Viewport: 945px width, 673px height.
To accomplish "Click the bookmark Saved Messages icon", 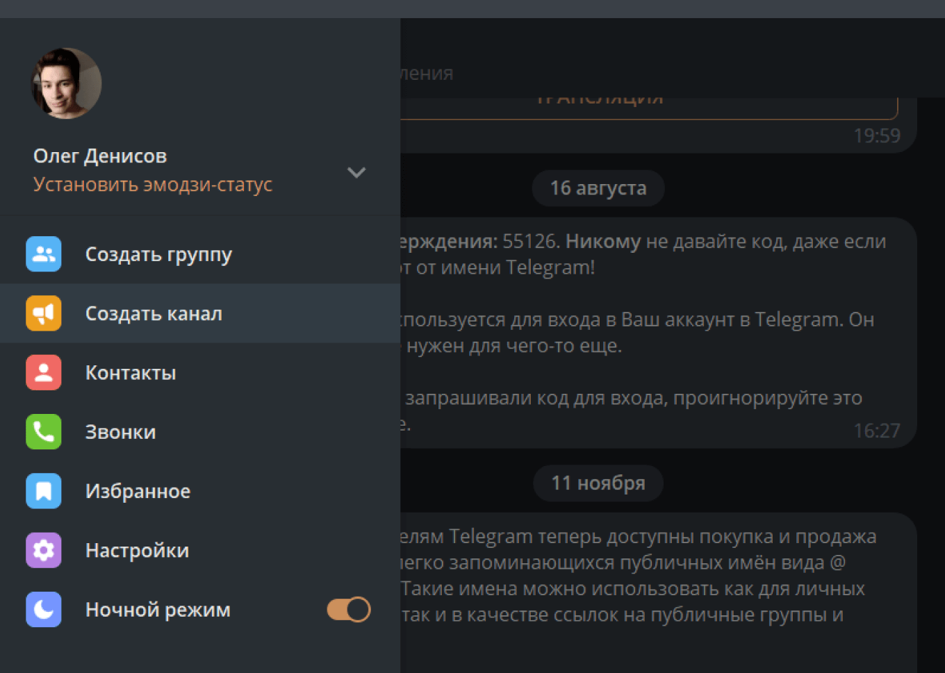I will 43,491.
